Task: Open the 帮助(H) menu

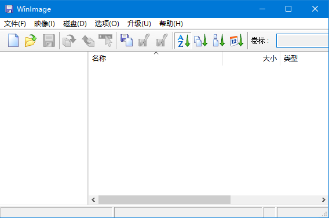Action: [x=171, y=24]
